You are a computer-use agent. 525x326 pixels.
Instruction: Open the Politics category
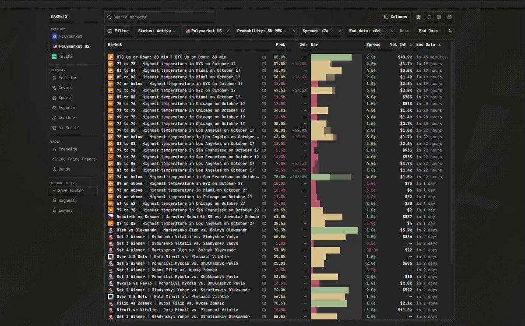tap(65, 78)
